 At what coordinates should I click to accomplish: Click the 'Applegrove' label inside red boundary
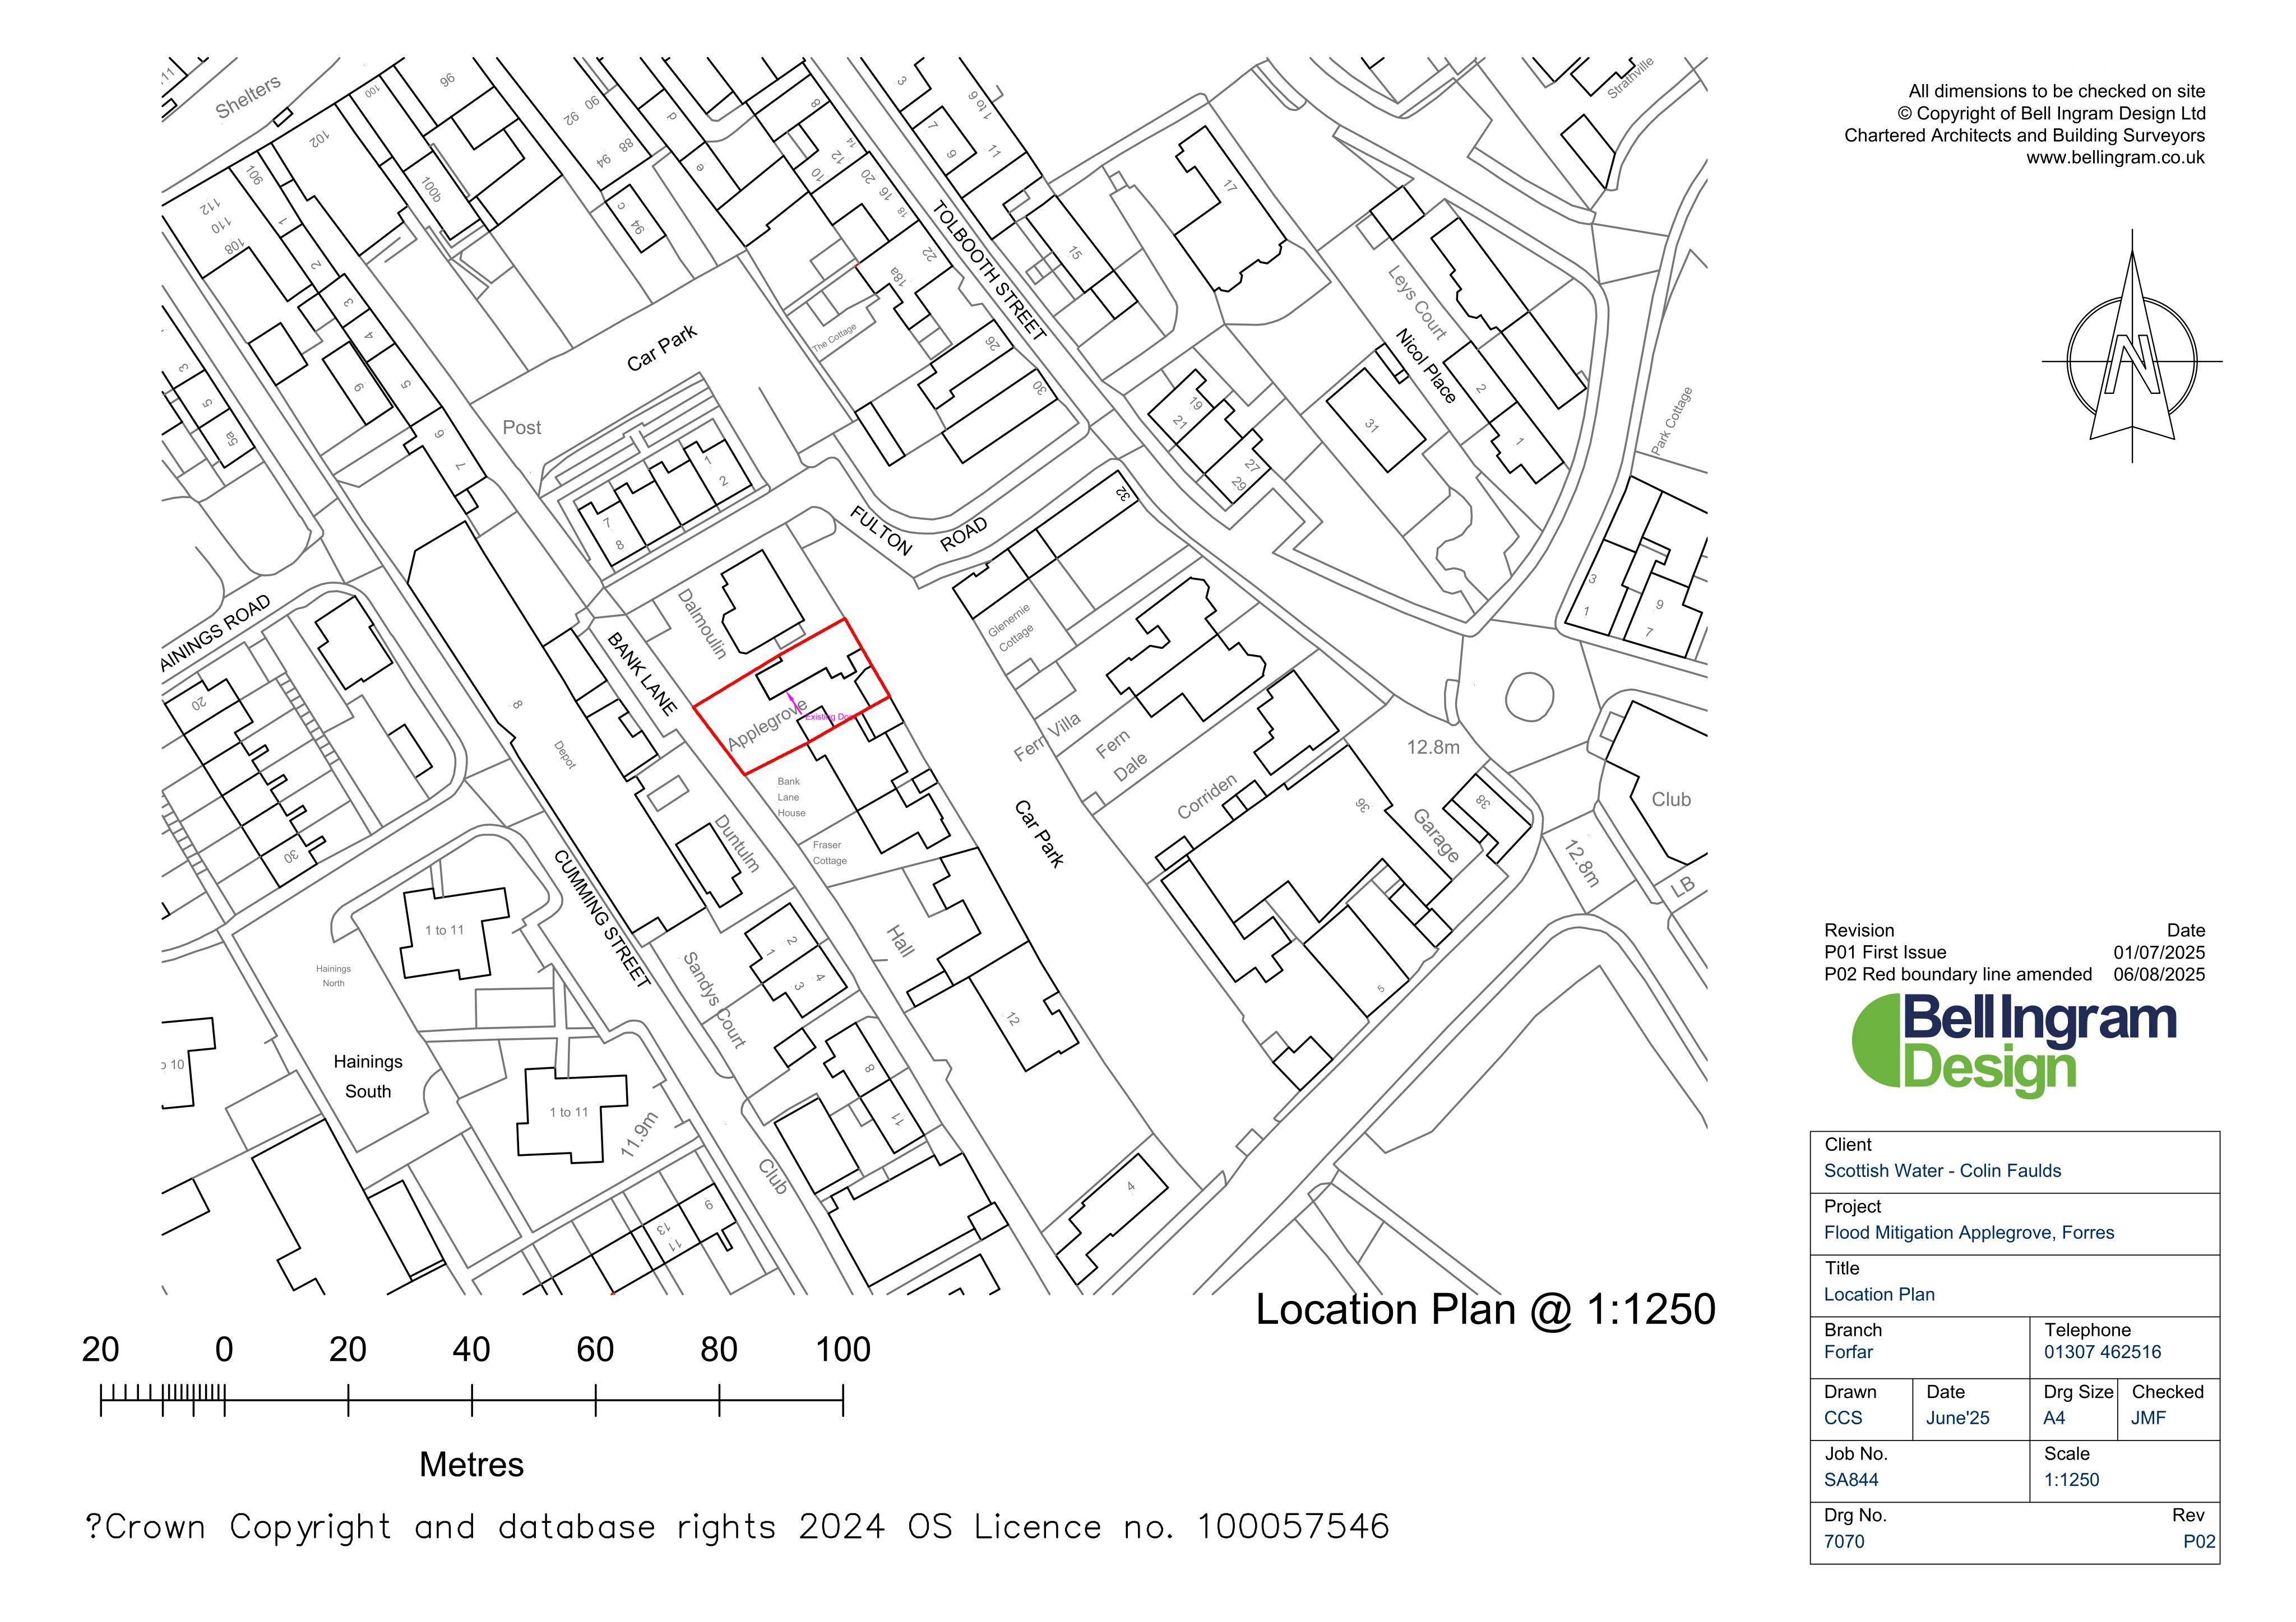[767, 724]
